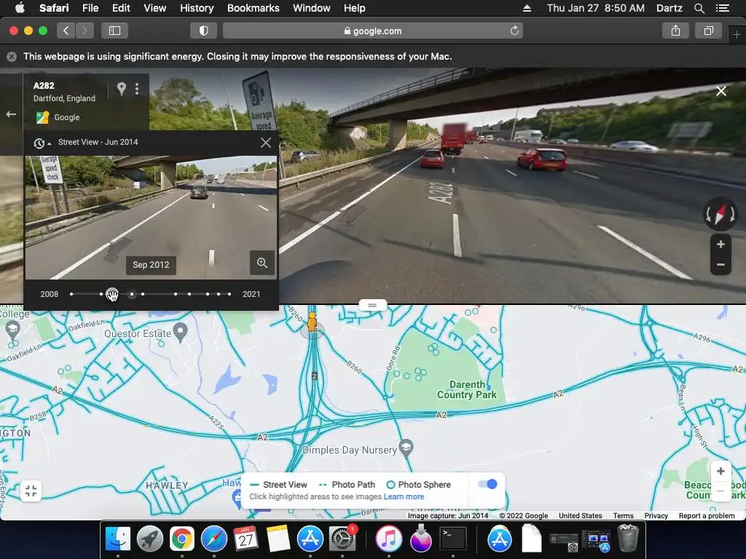
Task: Open the Safari menu in menu bar
Action: [54, 8]
